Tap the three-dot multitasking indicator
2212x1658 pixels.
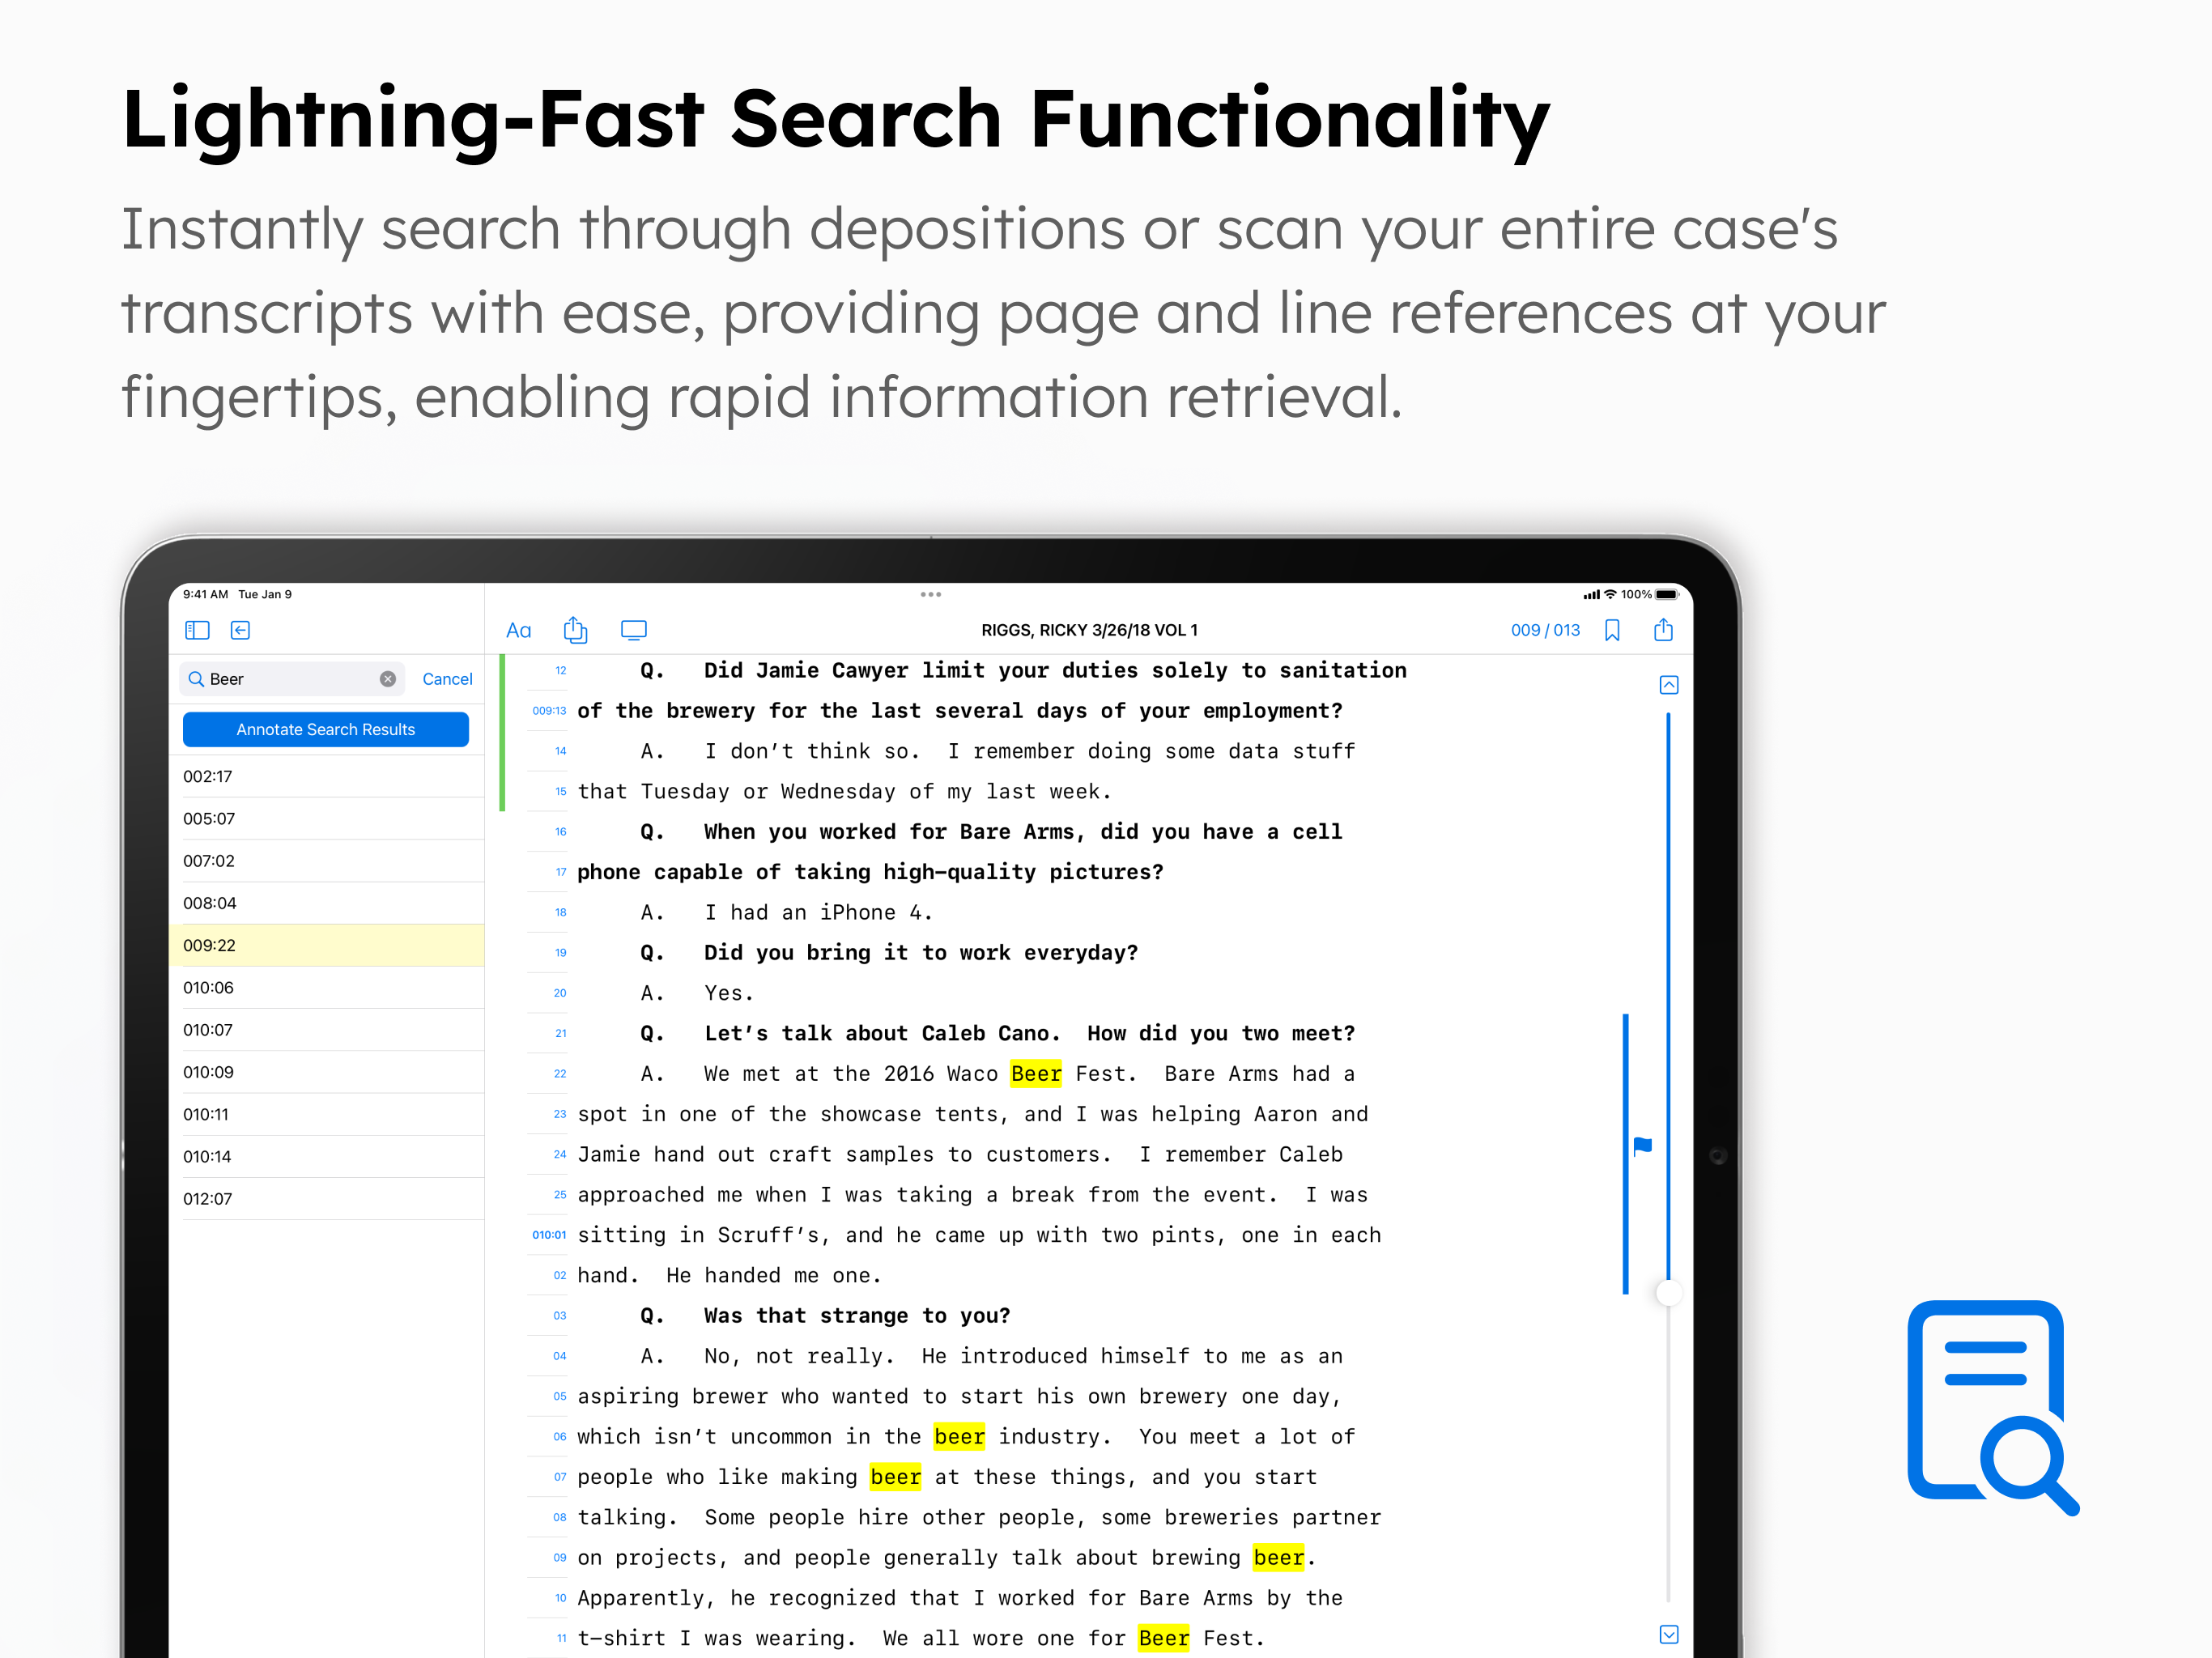931,594
